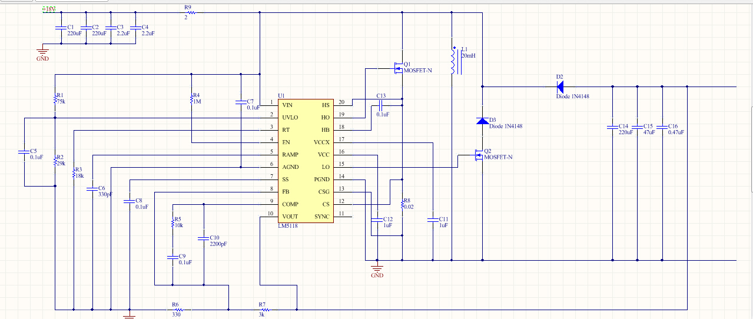Click the VOUT pin label on U1

pyautogui.click(x=290, y=217)
